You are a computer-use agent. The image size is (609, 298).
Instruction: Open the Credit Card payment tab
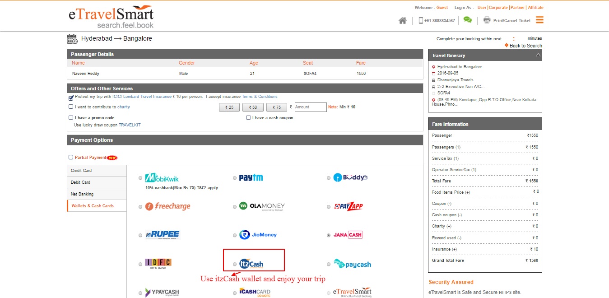pos(97,171)
